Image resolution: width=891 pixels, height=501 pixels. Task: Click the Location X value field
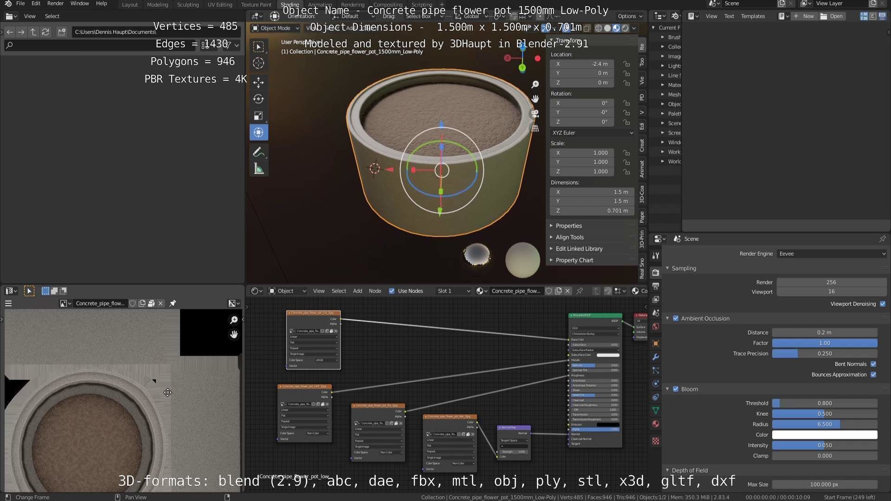click(582, 64)
